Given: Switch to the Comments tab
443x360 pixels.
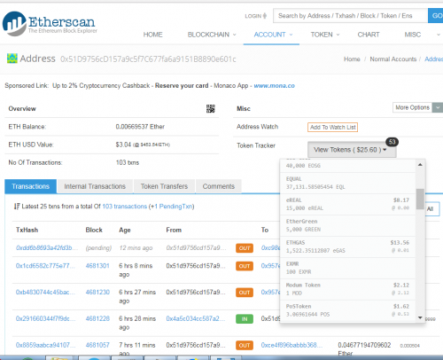Looking at the screenshot, I should click(219, 186).
